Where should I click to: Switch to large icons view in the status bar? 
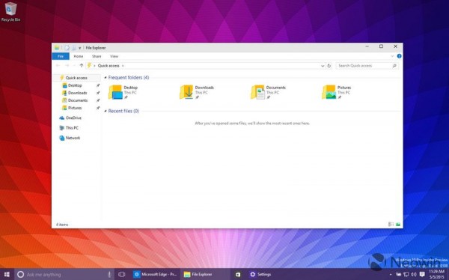[x=398, y=225]
